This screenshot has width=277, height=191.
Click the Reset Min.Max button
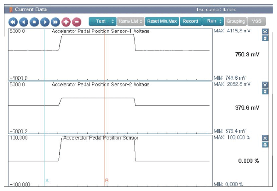pyautogui.click(x=162, y=21)
